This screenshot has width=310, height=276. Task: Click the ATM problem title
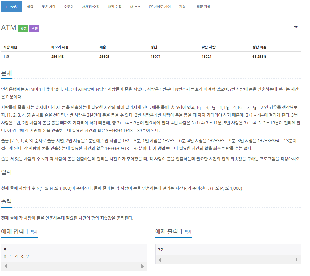coord(9,28)
